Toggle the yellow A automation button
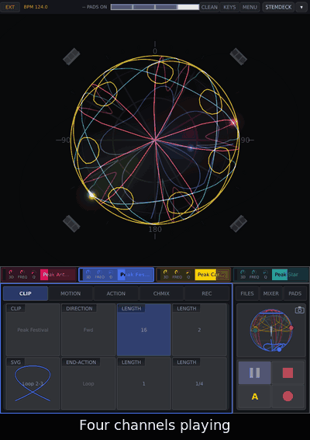Viewport: 310px width, 440px height. point(254,397)
